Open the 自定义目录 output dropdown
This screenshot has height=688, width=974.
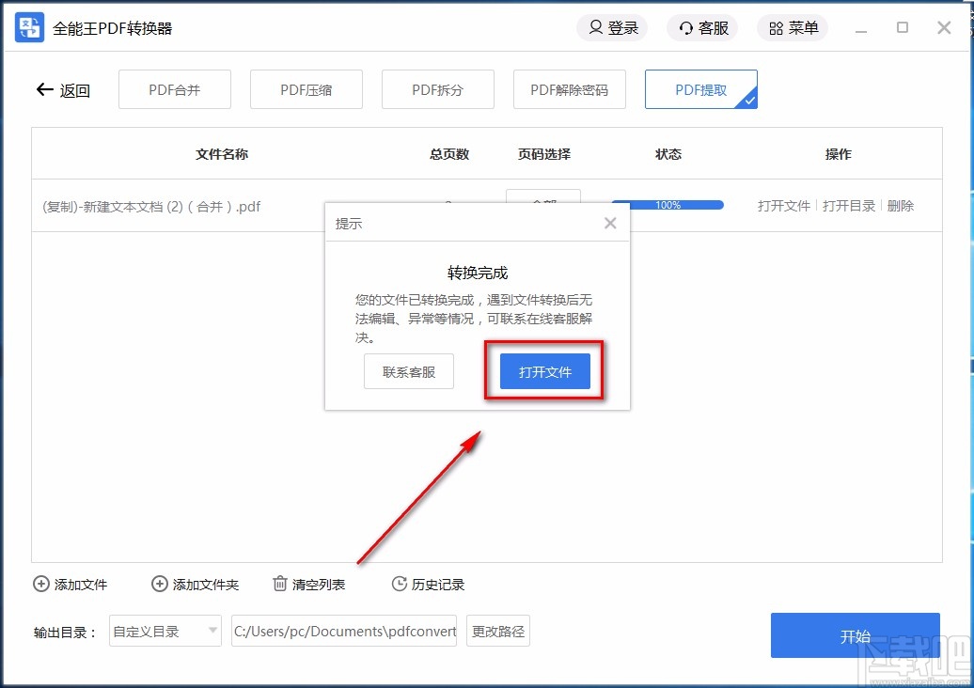[165, 631]
